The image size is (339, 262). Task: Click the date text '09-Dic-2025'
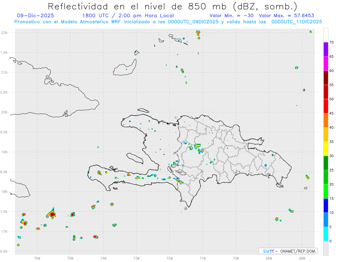tap(36, 16)
